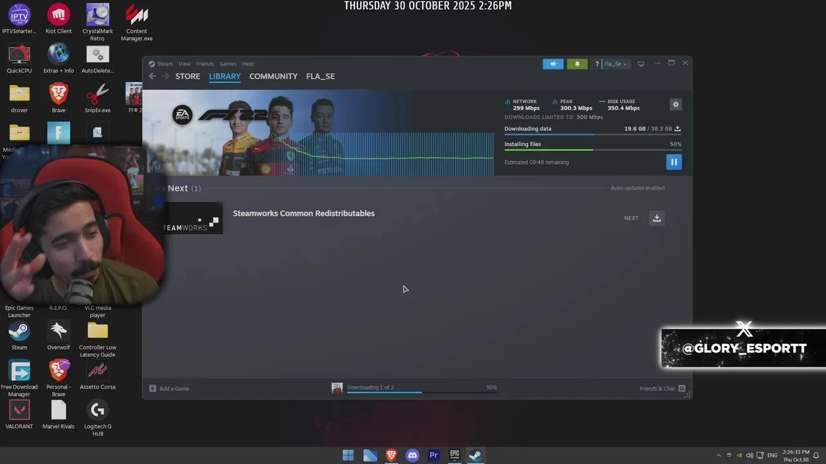
Task: Click Steamworks Common Redistributables title
Action: [303, 213]
